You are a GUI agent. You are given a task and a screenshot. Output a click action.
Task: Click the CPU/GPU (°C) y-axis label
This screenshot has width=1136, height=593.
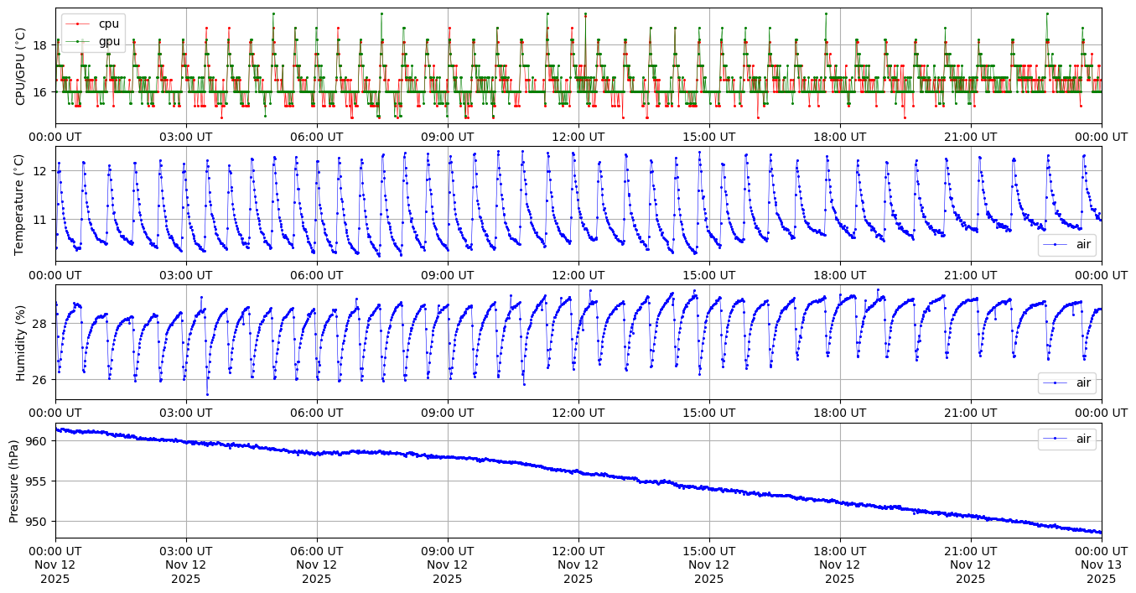click(21, 66)
